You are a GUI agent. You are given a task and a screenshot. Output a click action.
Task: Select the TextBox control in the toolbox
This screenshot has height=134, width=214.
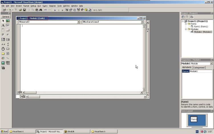pyautogui.click(x=8, y=25)
